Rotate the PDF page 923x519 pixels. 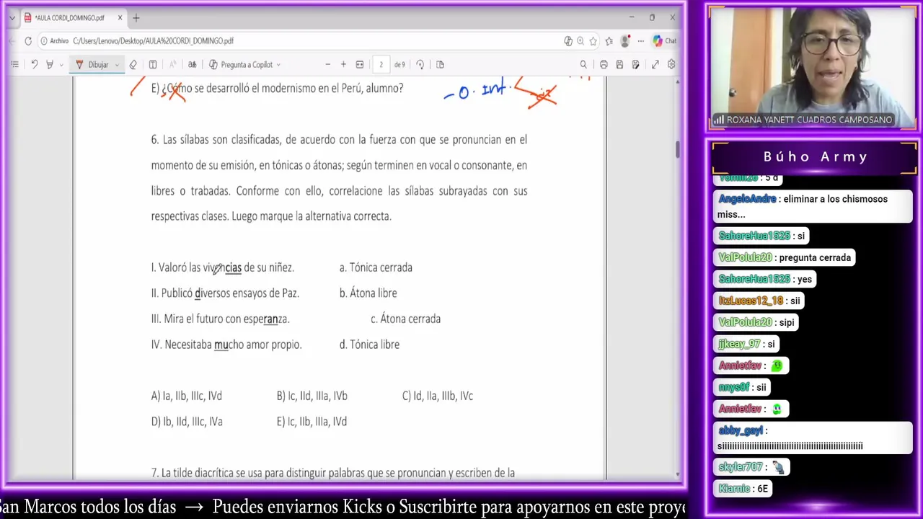click(x=420, y=65)
